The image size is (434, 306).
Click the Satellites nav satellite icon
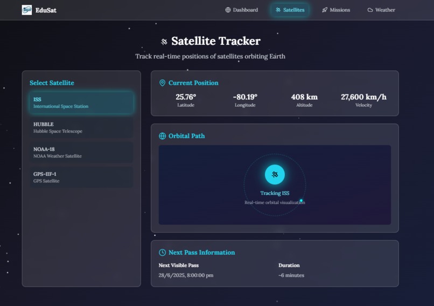(278, 10)
